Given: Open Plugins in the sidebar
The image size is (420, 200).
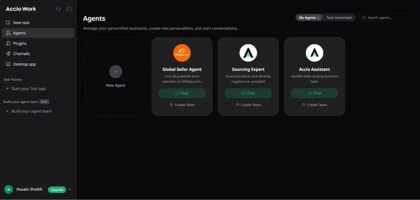Looking at the screenshot, I should [38, 43].
